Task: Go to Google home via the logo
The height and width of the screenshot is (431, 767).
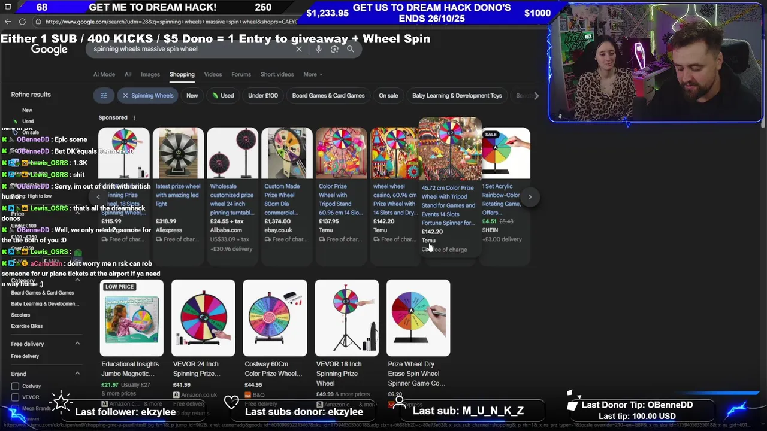Action: 49,50
